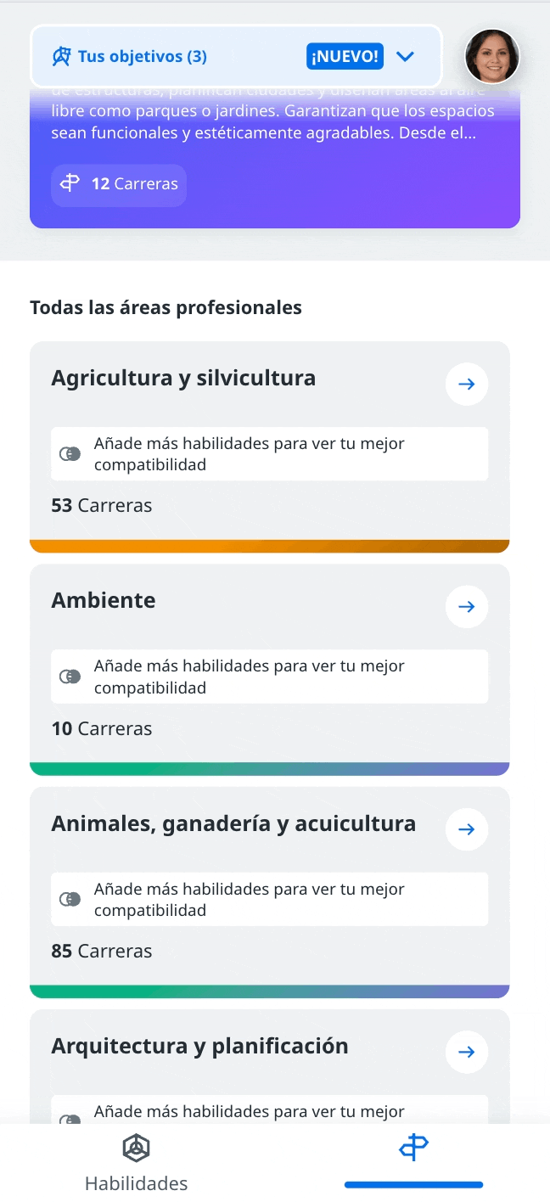Toggle compatibility switch in Ambiente card
550x1202 pixels.
click(70, 677)
